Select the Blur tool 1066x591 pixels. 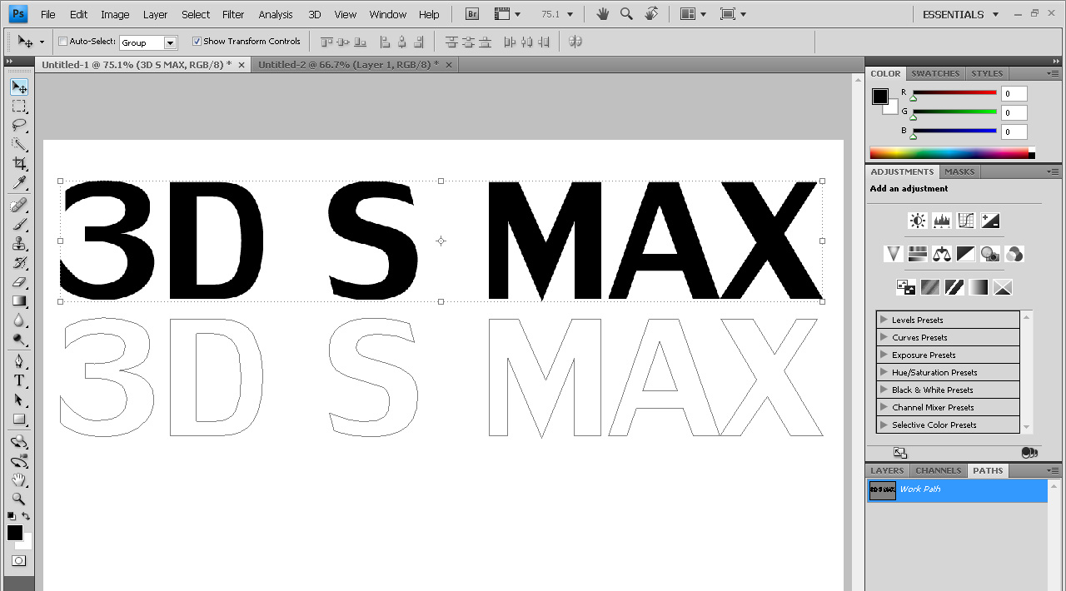tap(18, 320)
